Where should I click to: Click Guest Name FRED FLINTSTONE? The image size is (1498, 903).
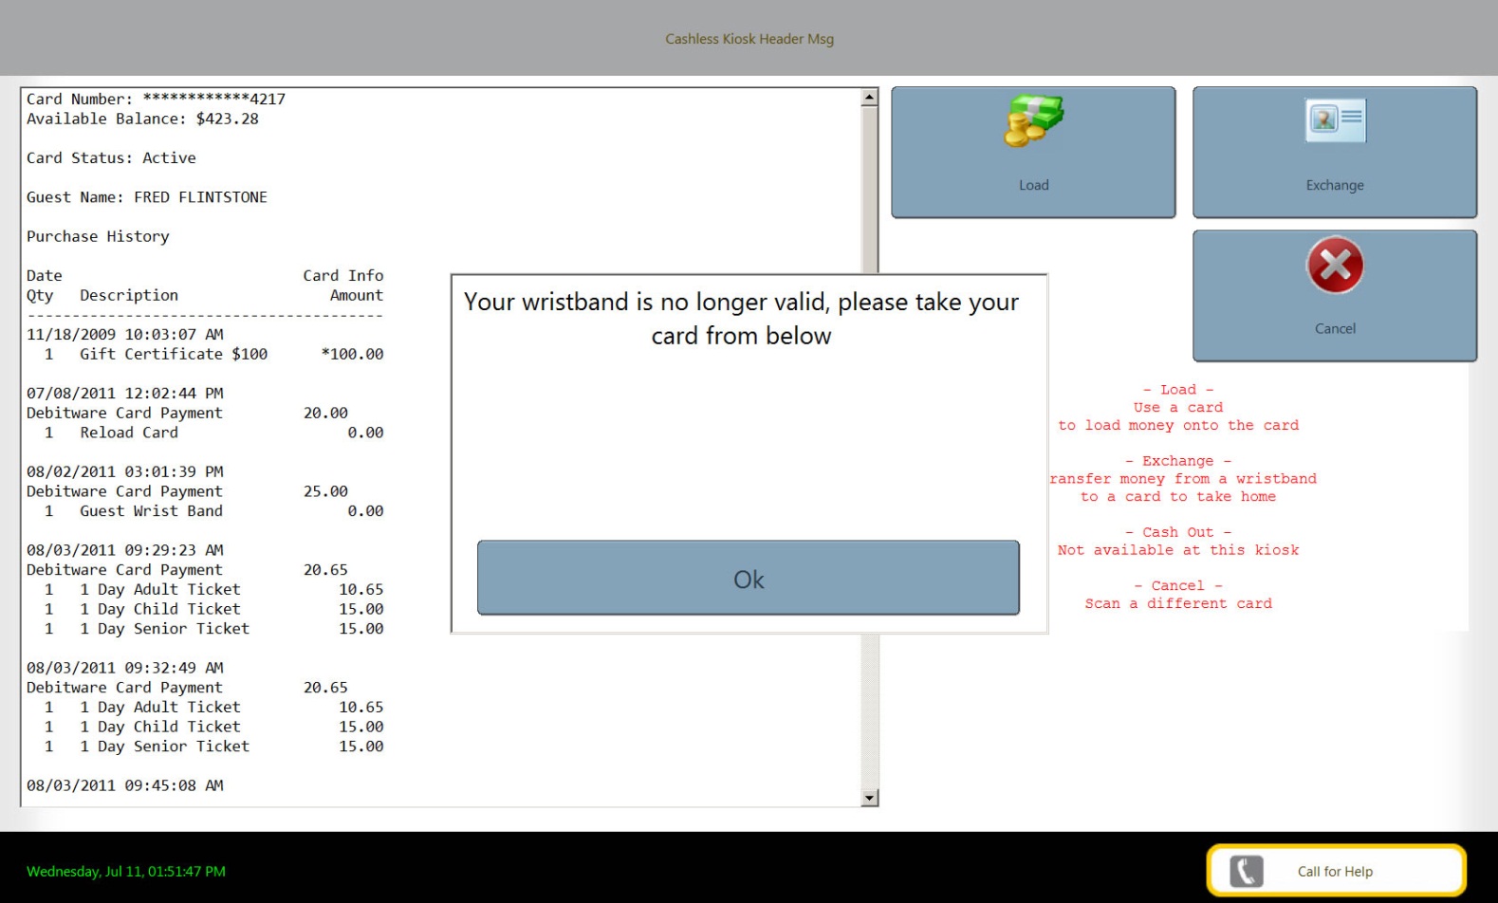click(x=147, y=197)
